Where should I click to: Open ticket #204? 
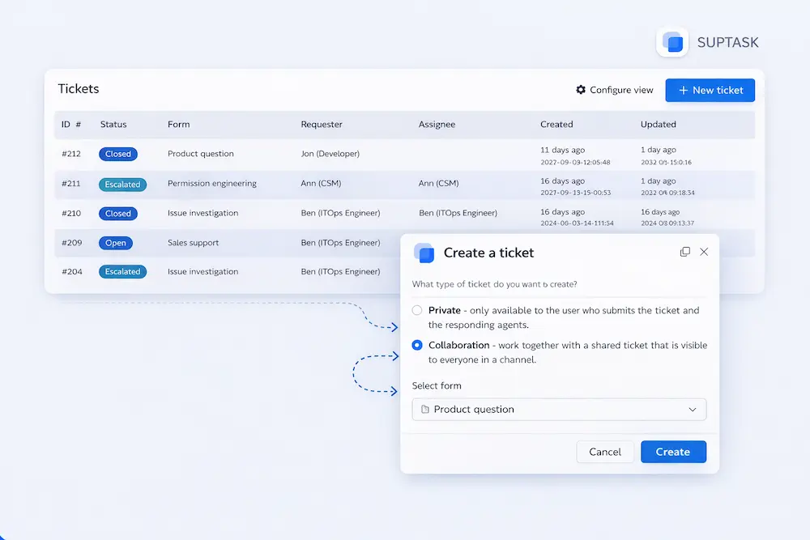click(72, 271)
